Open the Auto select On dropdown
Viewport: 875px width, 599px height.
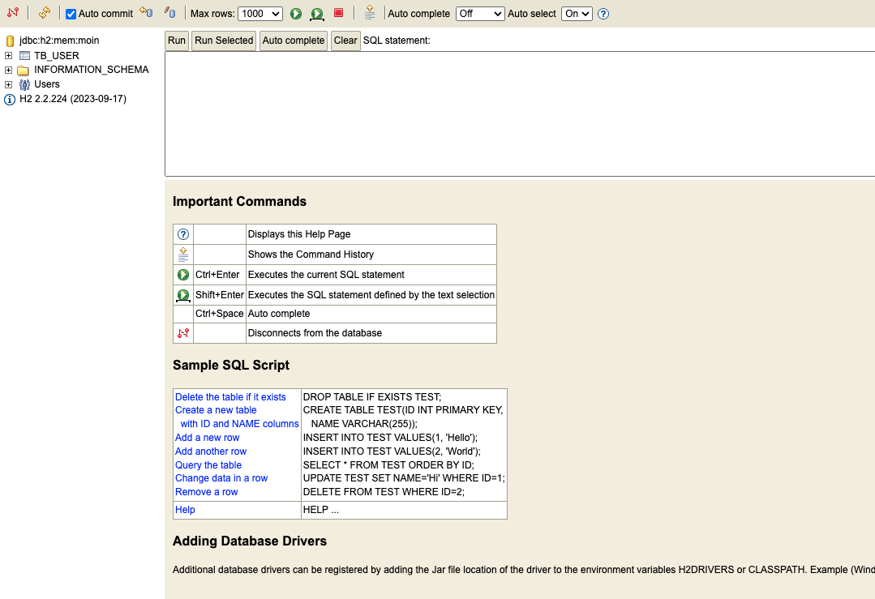[x=577, y=14]
